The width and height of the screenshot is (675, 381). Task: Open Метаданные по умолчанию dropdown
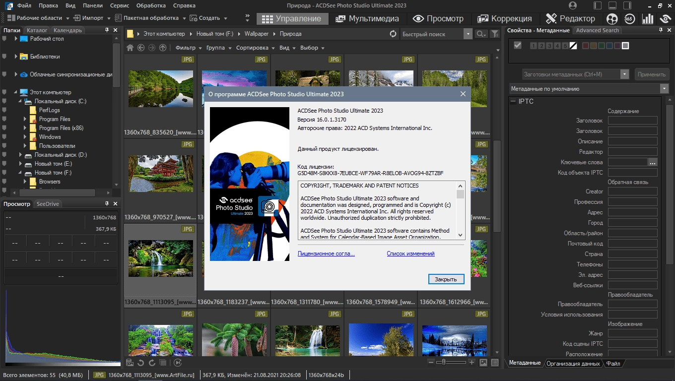coord(589,89)
